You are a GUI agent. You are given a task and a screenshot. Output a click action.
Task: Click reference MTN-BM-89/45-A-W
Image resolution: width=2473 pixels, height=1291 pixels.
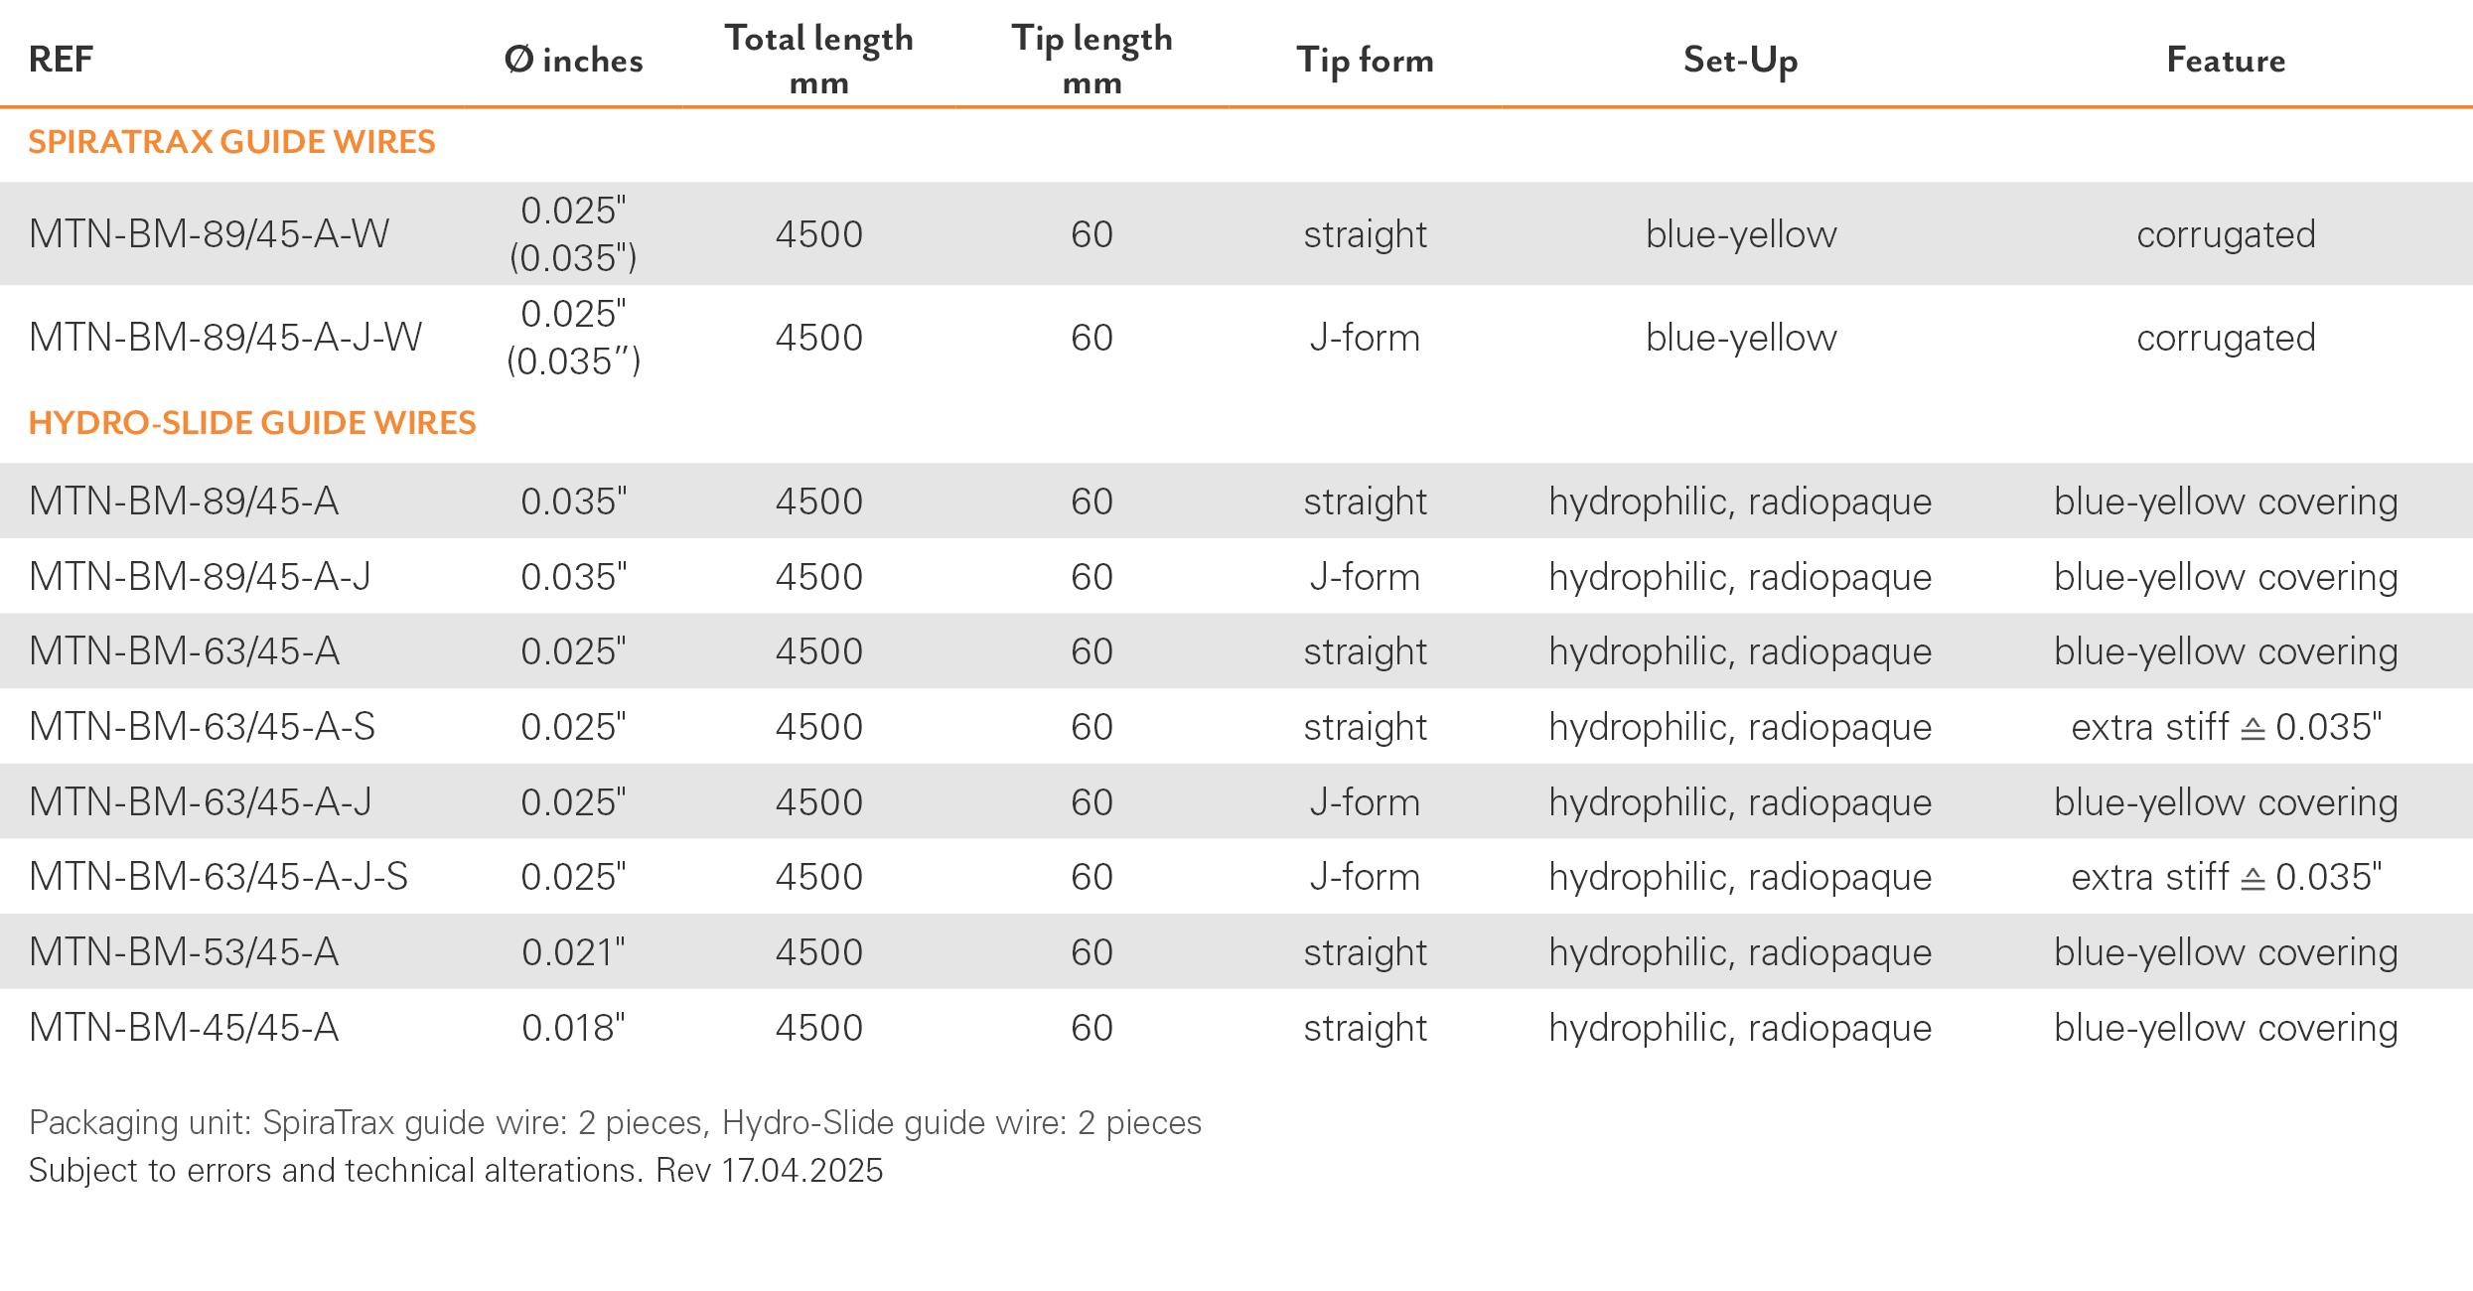click(x=209, y=234)
